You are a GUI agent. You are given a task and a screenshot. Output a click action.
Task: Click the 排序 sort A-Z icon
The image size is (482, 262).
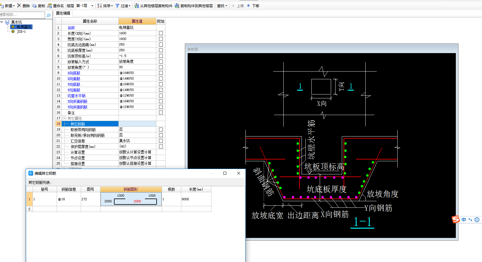tap(100, 6)
